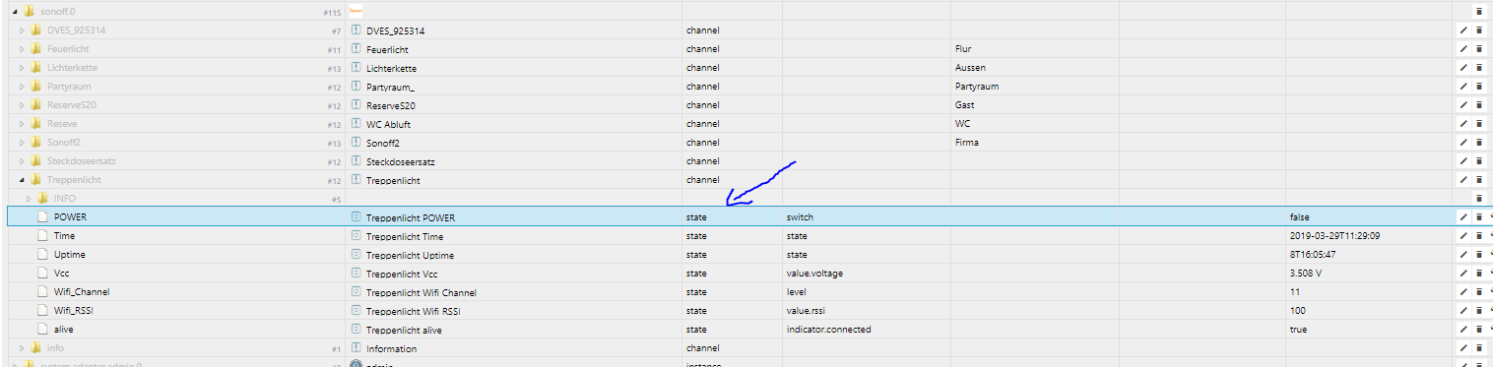This screenshot has height=367, width=1493.
Task: Delete the sonoff.0 folder
Action: pos(1478,12)
